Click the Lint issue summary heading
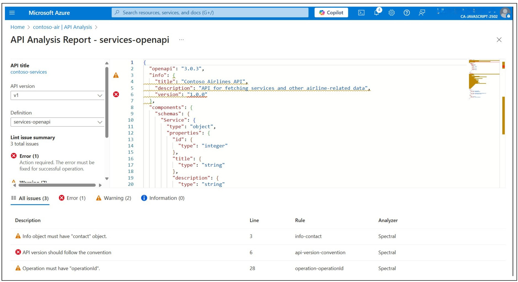 click(33, 137)
